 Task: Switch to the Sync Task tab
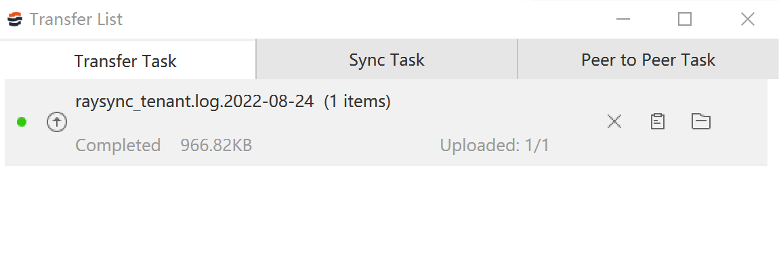click(x=387, y=60)
